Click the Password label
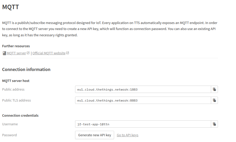The image size is (236, 142). (x=9, y=135)
